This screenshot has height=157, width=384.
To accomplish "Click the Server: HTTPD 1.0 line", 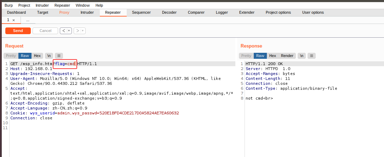I will (x=268, y=69).
